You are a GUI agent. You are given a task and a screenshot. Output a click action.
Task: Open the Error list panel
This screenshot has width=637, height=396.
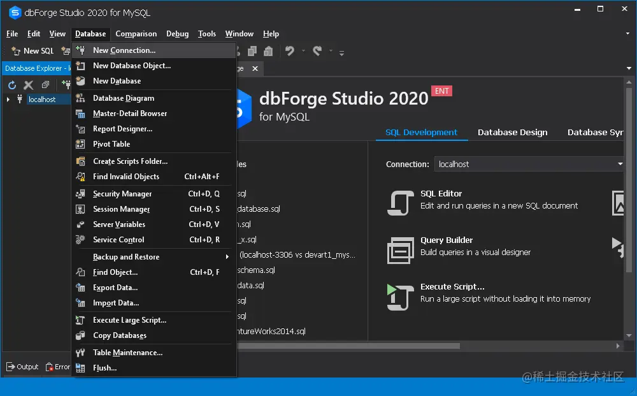pyautogui.click(x=58, y=367)
